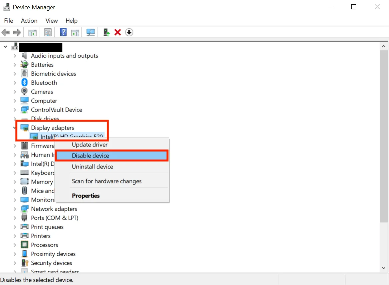Toggle the Action pane toolbar icon
The image size is (389, 285).
(75, 32)
